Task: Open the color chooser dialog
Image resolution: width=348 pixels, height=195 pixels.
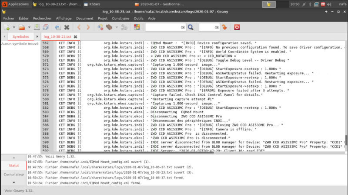Action: (x=137, y=27)
